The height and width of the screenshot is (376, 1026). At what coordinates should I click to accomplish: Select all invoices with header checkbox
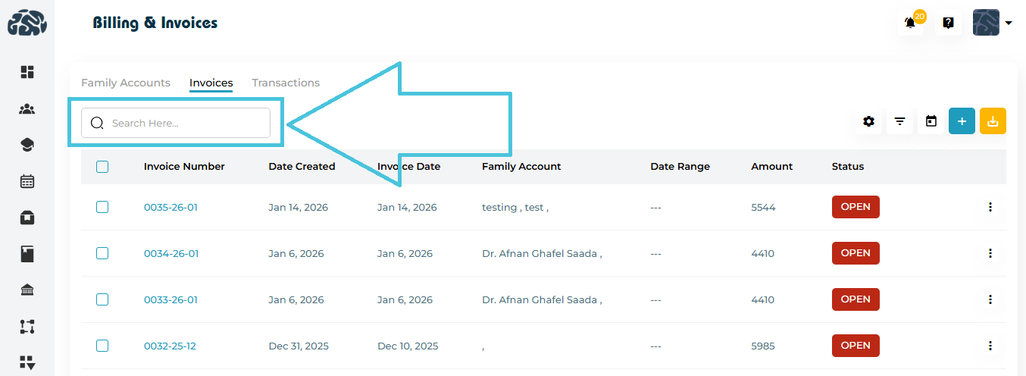(102, 167)
